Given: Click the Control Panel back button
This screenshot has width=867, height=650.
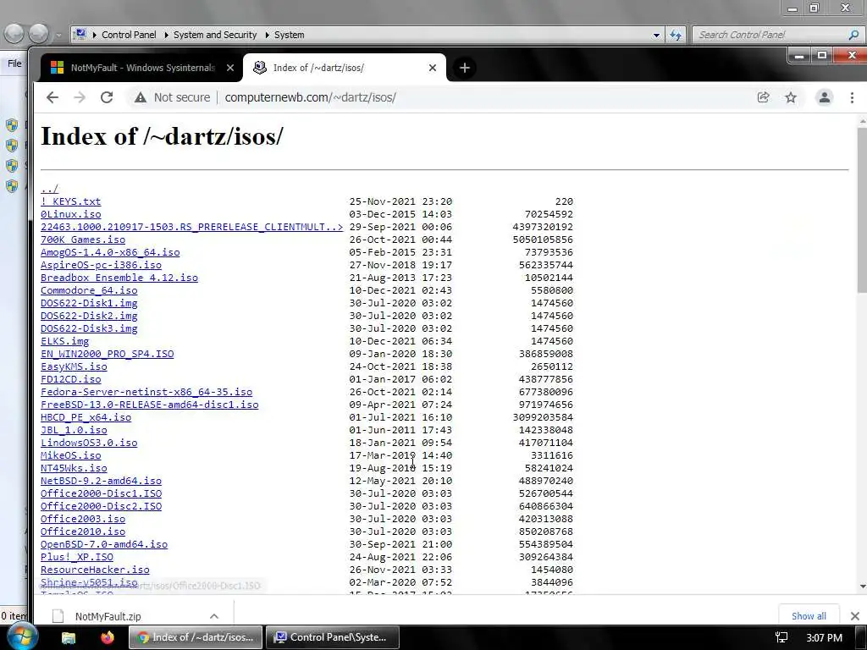Looking at the screenshot, I should (x=14, y=34).
